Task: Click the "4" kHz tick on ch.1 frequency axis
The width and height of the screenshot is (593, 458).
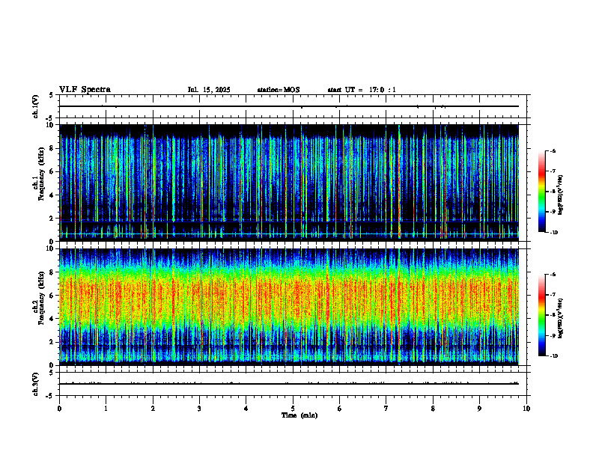Action: (x=52, y=195)
